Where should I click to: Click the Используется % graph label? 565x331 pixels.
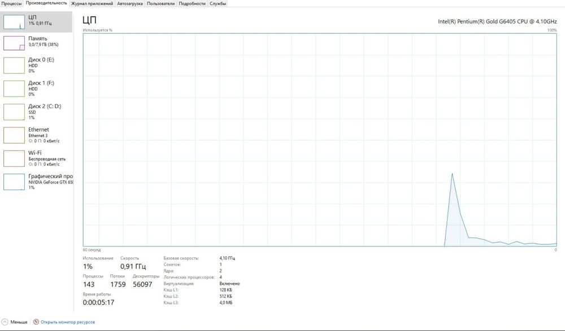click(x=98, y=30)
